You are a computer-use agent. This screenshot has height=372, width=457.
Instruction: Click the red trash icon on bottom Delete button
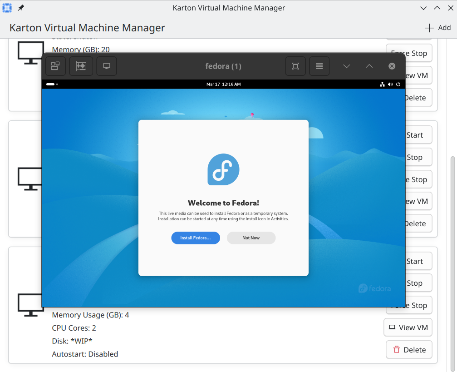[397, 350]
